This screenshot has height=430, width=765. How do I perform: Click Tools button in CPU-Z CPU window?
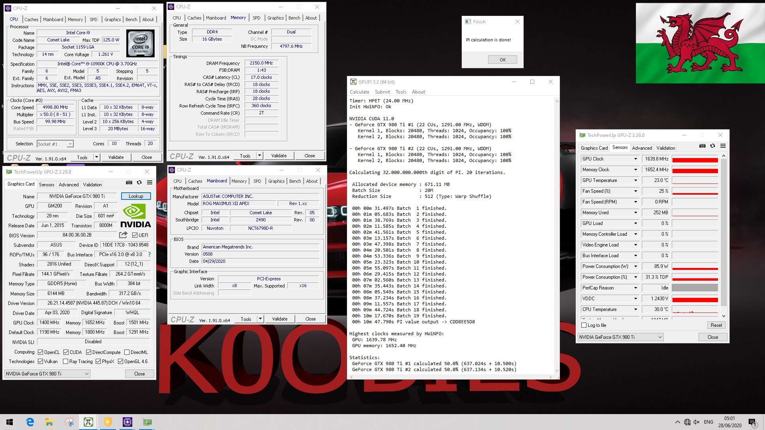pyautogui.click(x=82, y=157)
